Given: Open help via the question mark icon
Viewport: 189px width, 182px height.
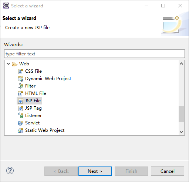Looking at the screenshot, I should tap(10, 171).
